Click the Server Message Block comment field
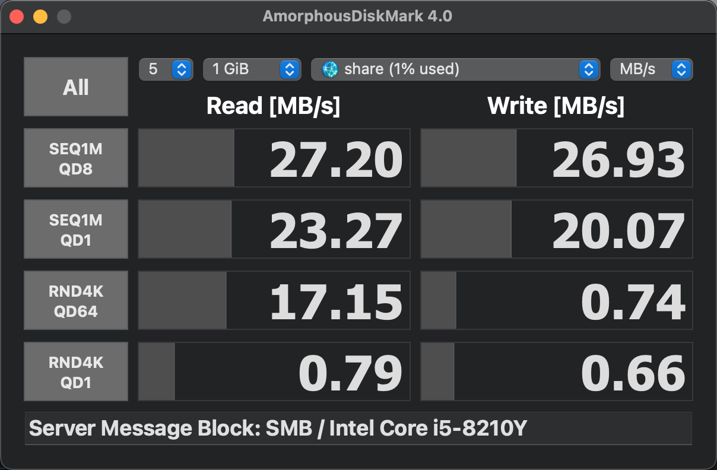This screenshot has width=717, height=470. [x=358, y=428]
